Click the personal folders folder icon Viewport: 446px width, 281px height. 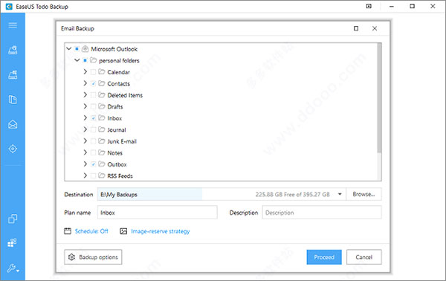94,60
